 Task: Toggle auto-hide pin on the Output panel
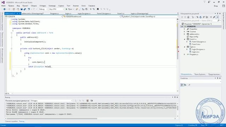point(175,97)
